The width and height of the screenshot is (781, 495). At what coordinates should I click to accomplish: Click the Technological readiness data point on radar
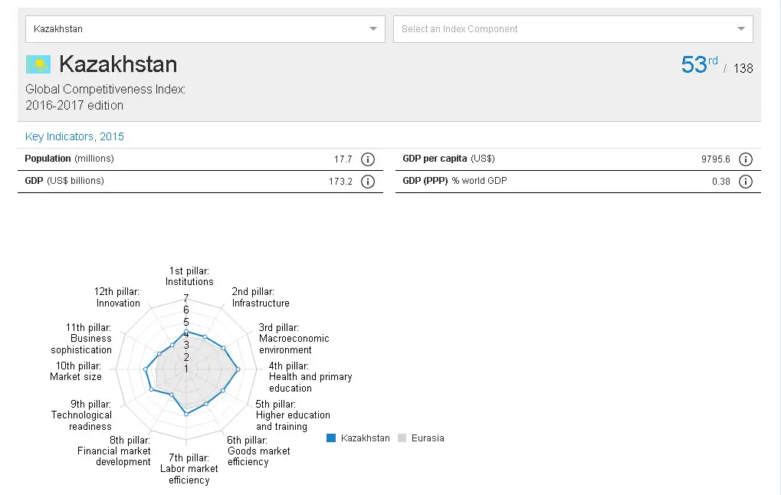[151, 389]
